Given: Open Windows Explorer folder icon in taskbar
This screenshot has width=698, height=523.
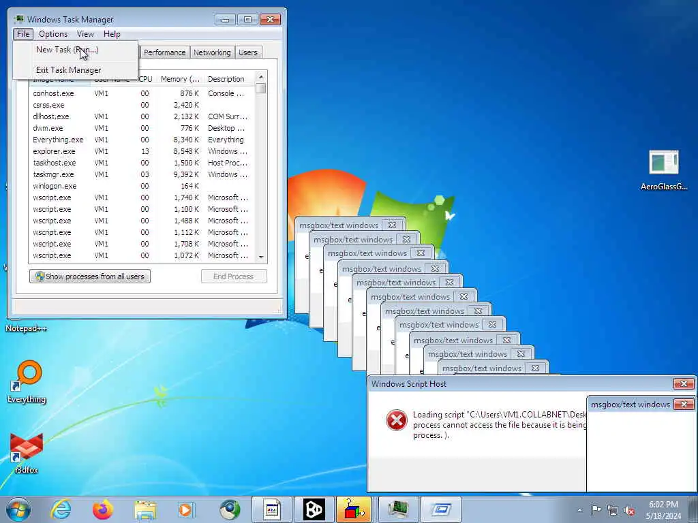Looking at the screenshot, I should 145,509.
